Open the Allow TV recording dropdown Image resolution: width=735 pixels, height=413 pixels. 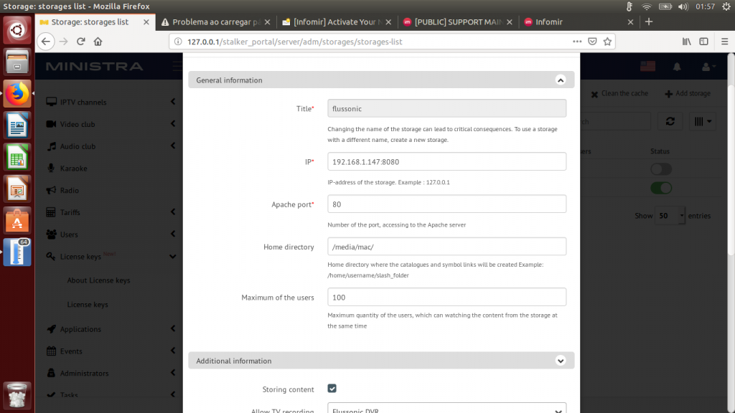pos(446,408)
